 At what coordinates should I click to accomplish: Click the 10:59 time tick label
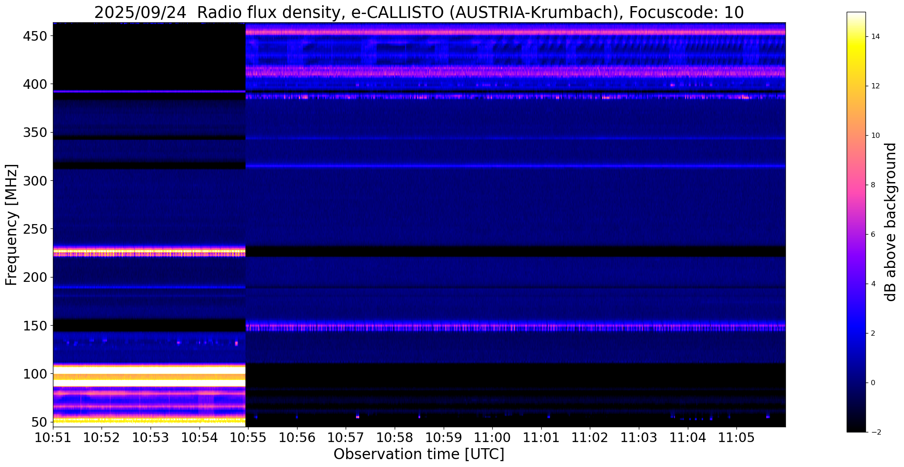coord(444,438)
